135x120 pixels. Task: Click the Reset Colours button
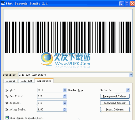click(115, 109)
